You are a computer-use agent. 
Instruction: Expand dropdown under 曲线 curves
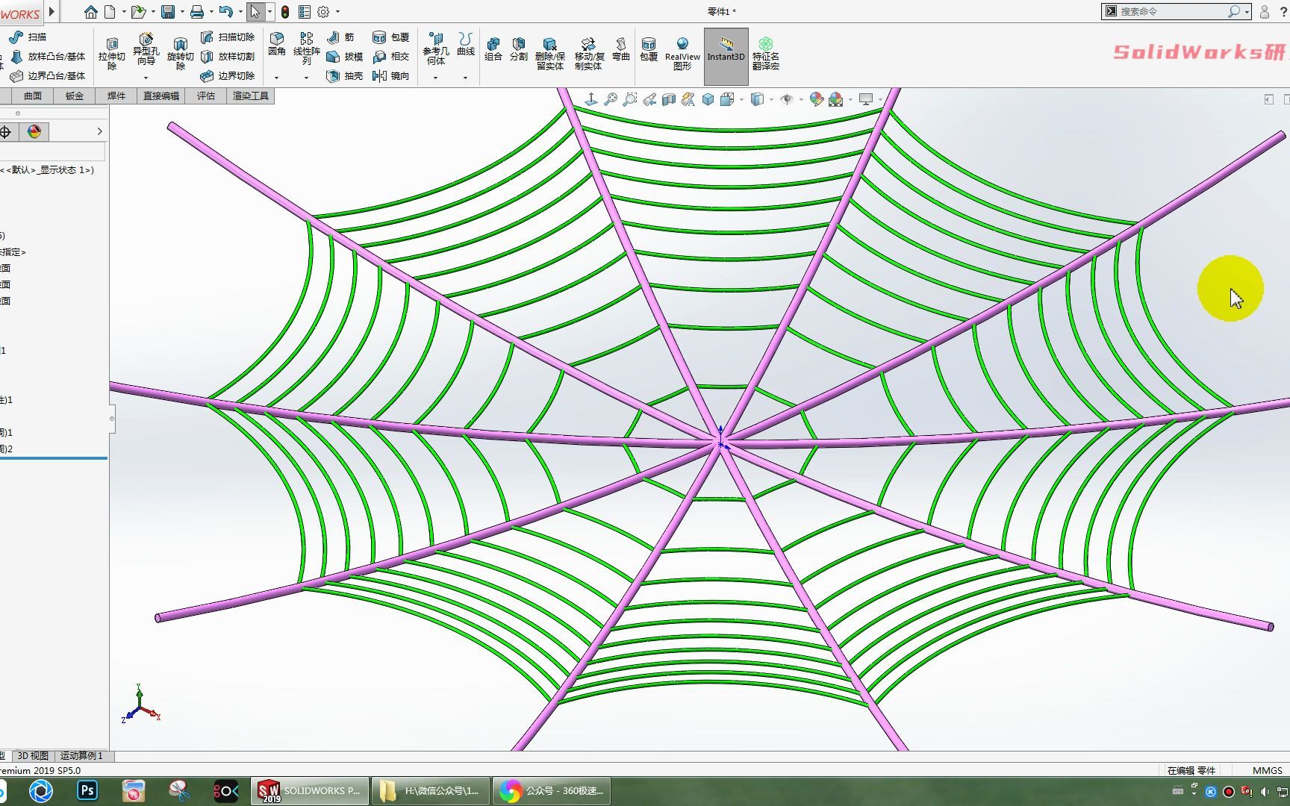pos(465,78)
